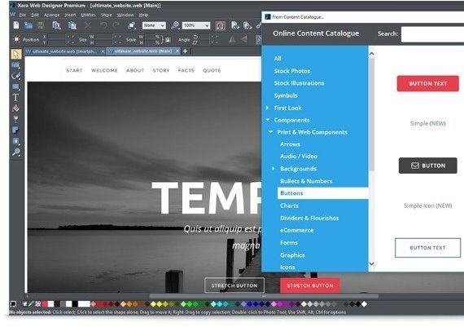Select the freehand drawing tool
This screenshot has height=327, width=464.
coord(16,76)
